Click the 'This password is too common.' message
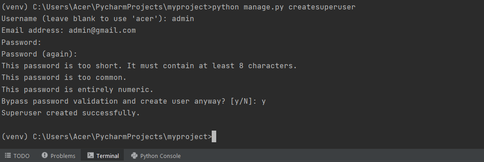Viewport: 484px width, 162px height. (64, 78)
